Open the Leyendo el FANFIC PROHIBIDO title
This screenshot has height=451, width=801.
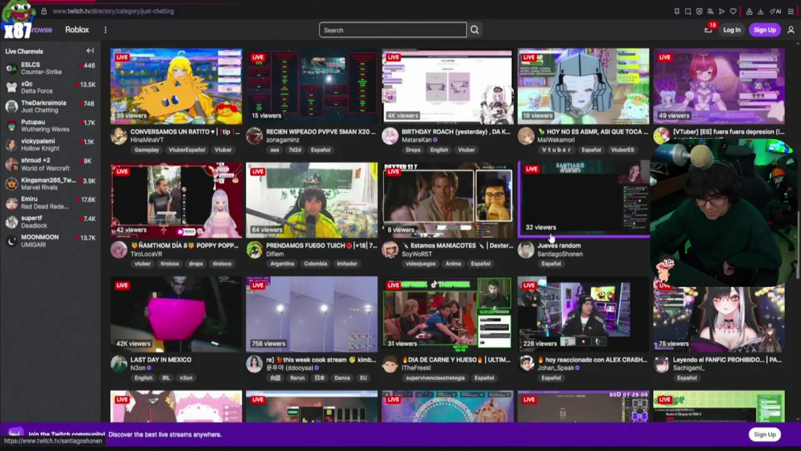tap(728, 360)
